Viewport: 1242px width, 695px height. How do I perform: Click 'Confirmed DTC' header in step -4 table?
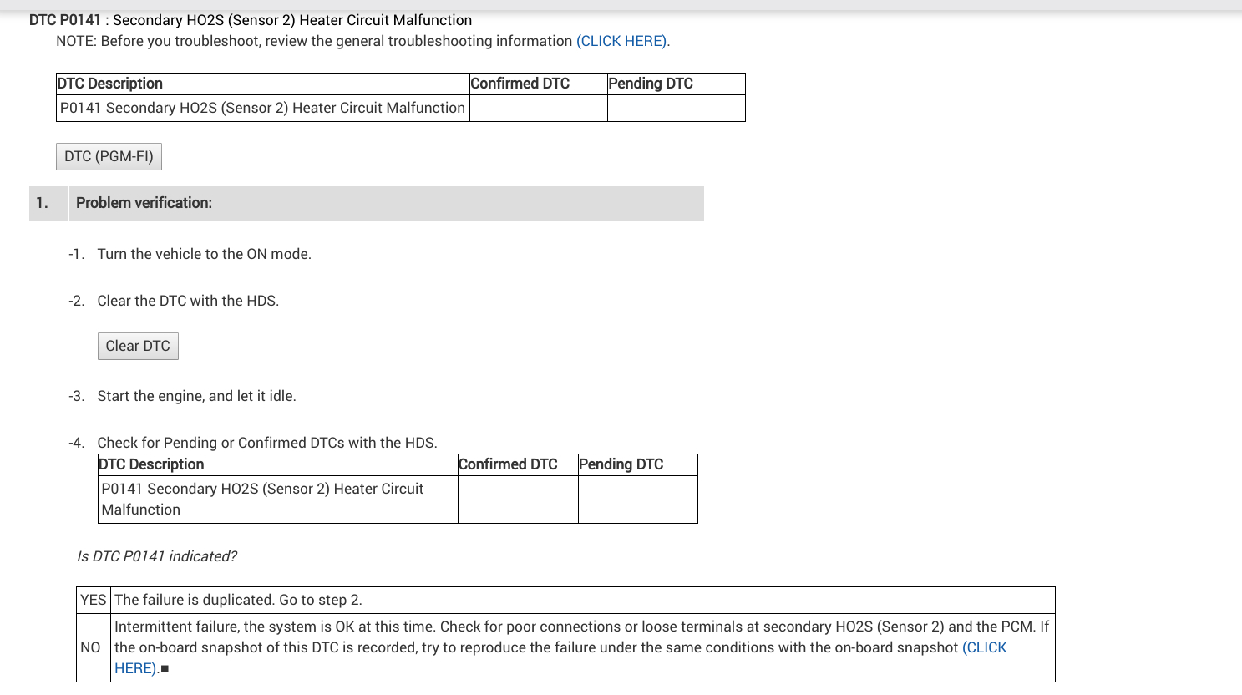518,464
